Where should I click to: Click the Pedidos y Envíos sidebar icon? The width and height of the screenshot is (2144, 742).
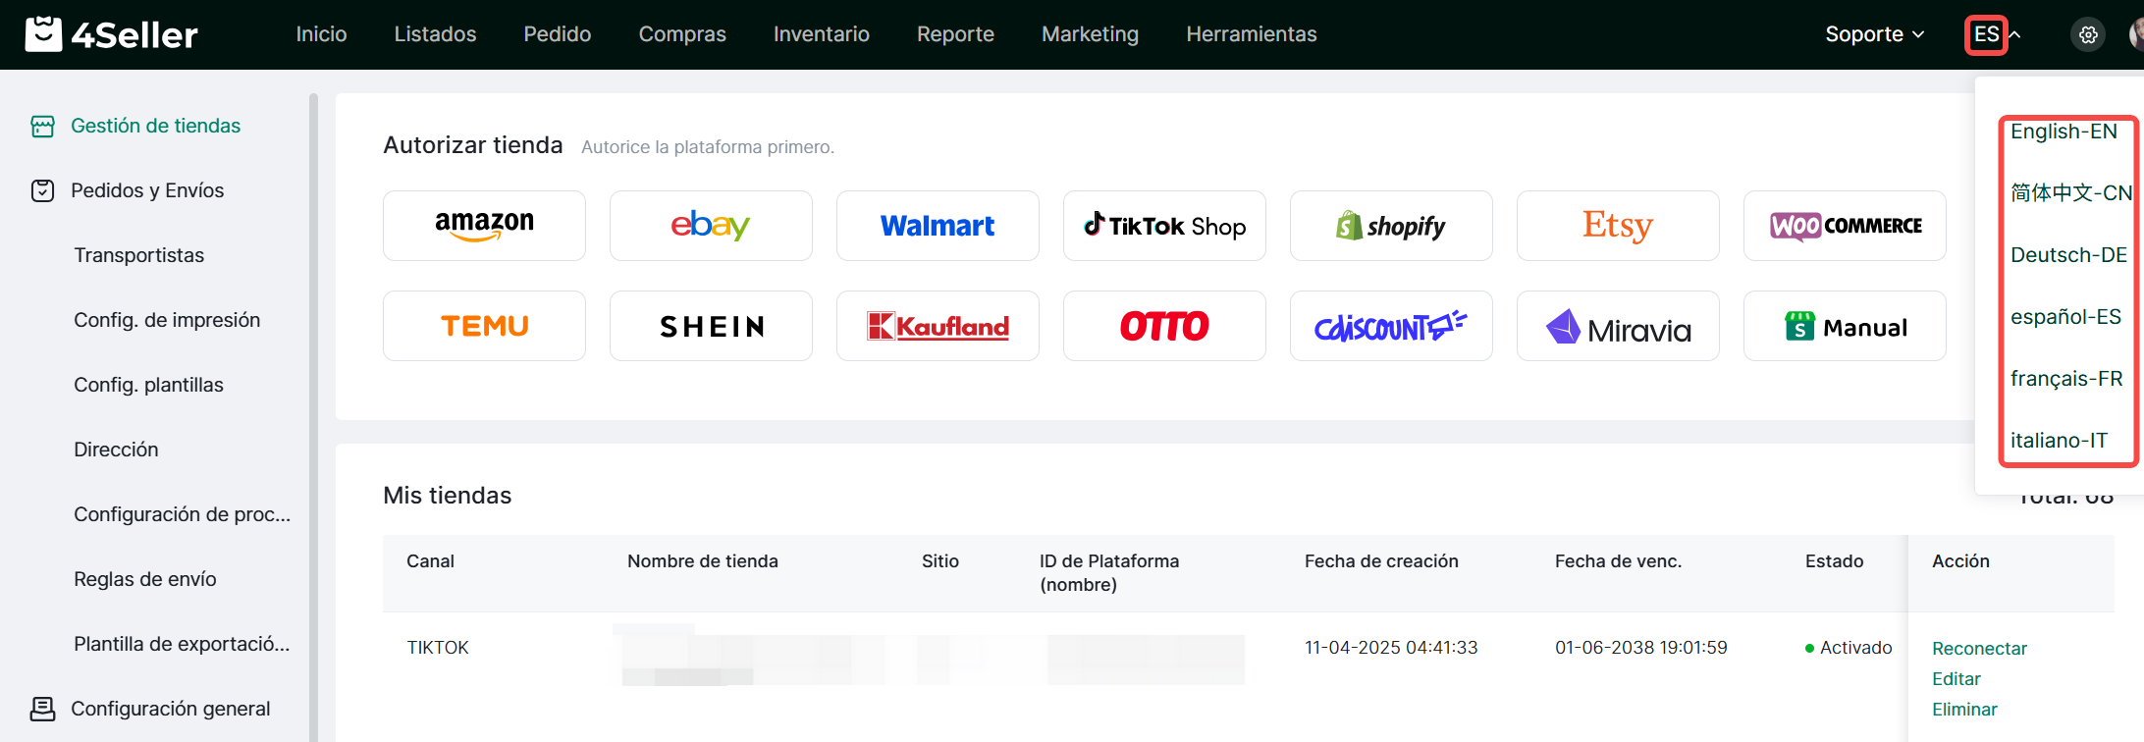(42, 190)
